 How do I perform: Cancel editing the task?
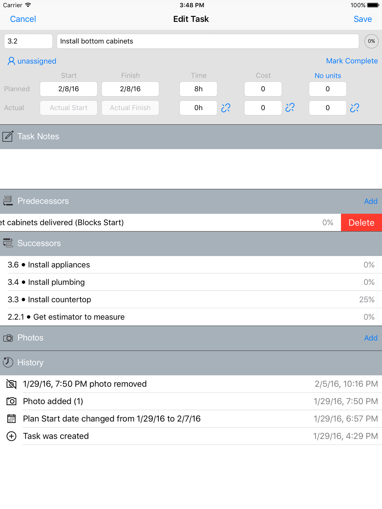pyautogui.click(x=23, y=19)
